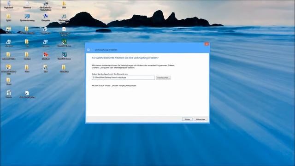This screenshot has height=166, width=295.
Task: Select the red splat shortcut desktop icon
Action: point(46,56)
